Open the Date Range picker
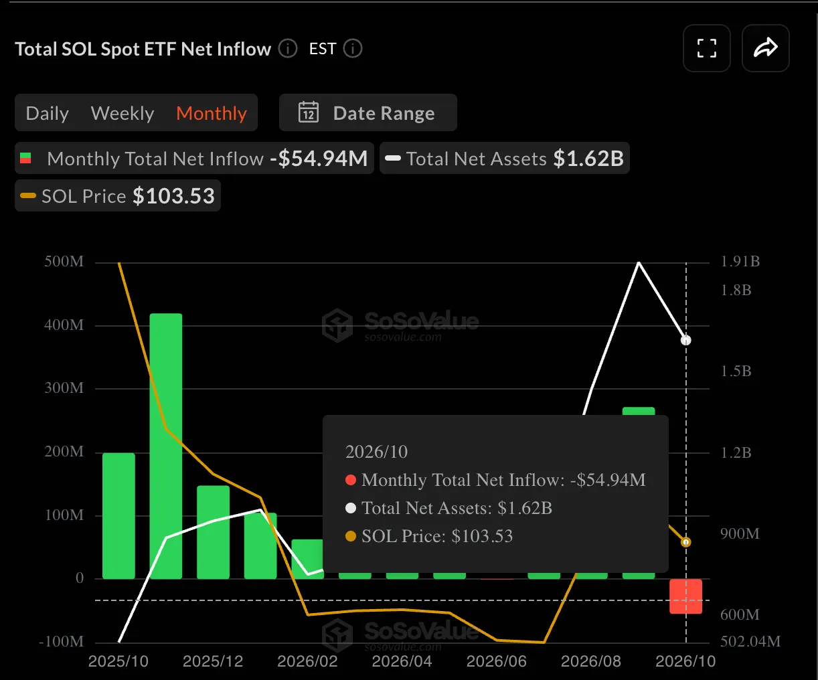This screenshot has width=818, height=680. [x=368, y=112]
